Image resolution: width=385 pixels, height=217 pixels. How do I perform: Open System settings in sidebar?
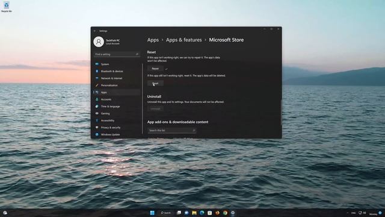tap(117, 64)
